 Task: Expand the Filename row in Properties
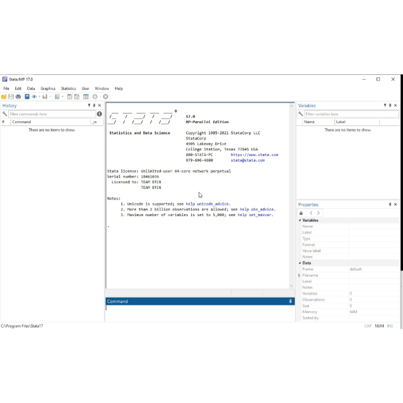(x=299, y=275)
